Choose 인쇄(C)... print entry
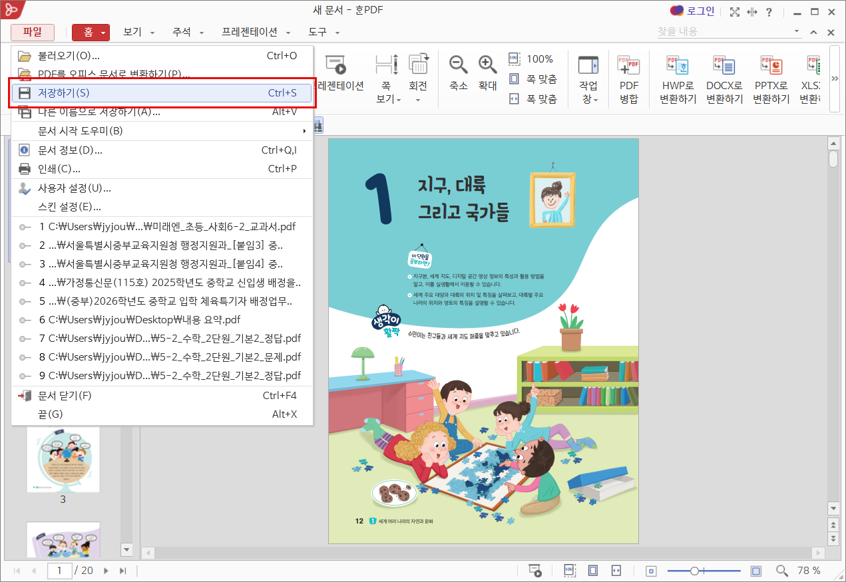This screenshot has width=846, height=582. click(x=162, y=169)
